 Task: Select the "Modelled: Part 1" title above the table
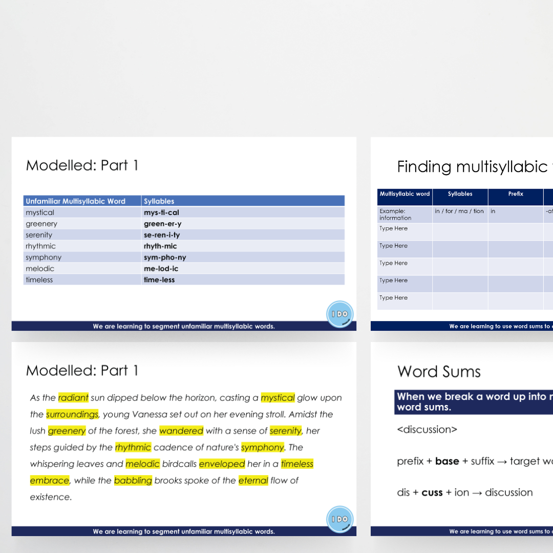tap(82, 165)
